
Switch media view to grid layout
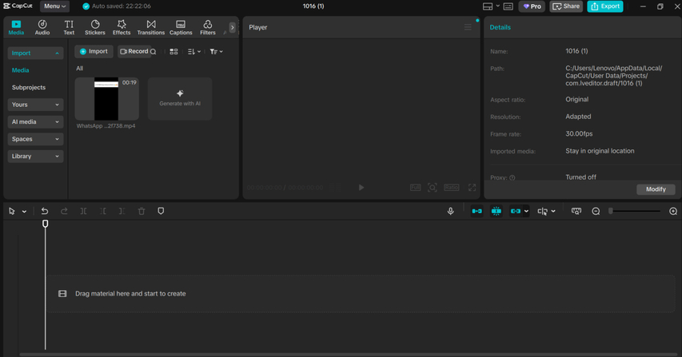[173, 52]
